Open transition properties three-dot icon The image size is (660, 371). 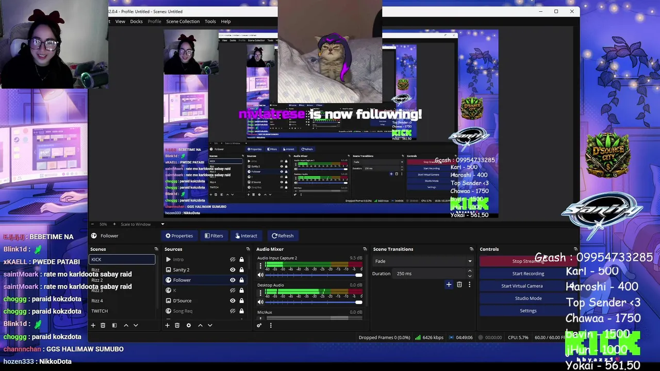tap(469, 284)
